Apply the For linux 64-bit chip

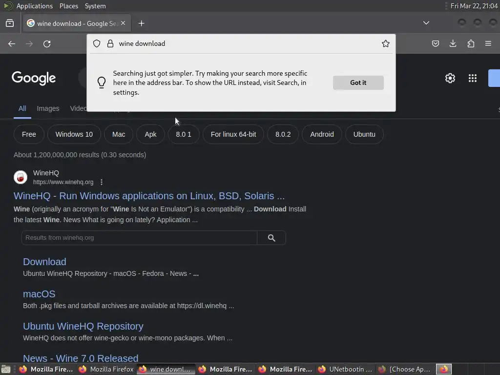coord(233,134)
